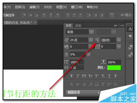
Task: Click the horizontal scale icon
Action: pyautogui.click(x=104, y=62)
